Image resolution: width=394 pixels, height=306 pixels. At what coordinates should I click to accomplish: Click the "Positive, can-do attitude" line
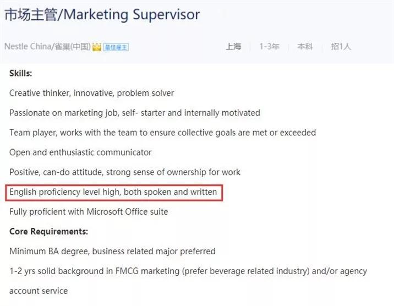pos(125,172)
